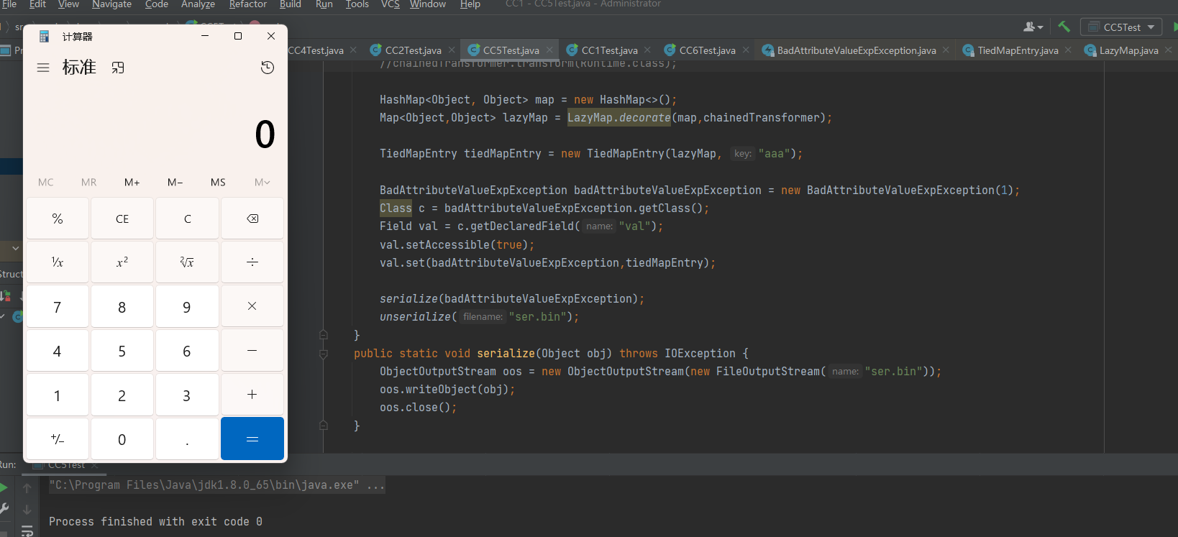This screenshot has width=1178, height=537.
Task: Click digit 0 on the calculator
Action: click(x=122, y=439)
